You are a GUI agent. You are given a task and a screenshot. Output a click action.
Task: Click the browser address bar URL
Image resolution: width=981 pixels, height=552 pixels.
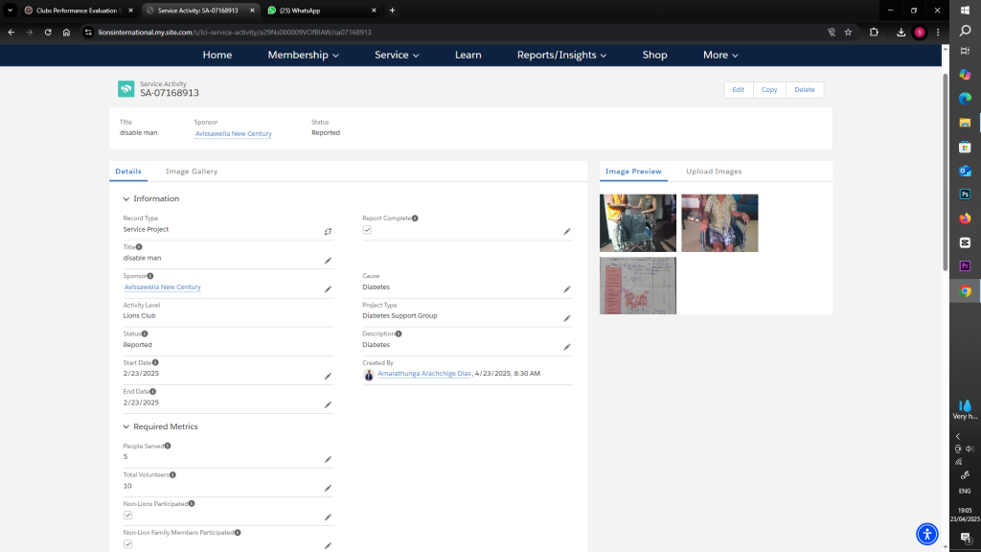point(235,32)
